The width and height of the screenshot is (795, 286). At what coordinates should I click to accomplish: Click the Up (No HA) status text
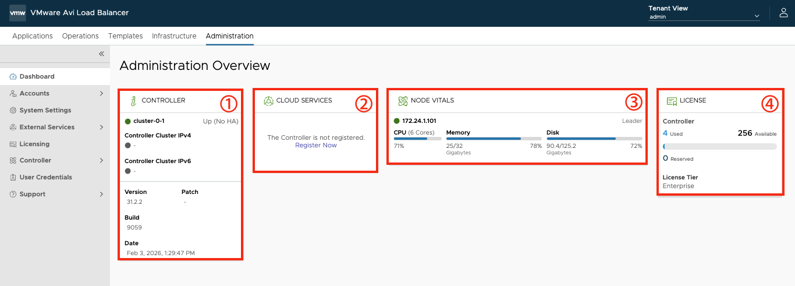click(x=221, y=121)
